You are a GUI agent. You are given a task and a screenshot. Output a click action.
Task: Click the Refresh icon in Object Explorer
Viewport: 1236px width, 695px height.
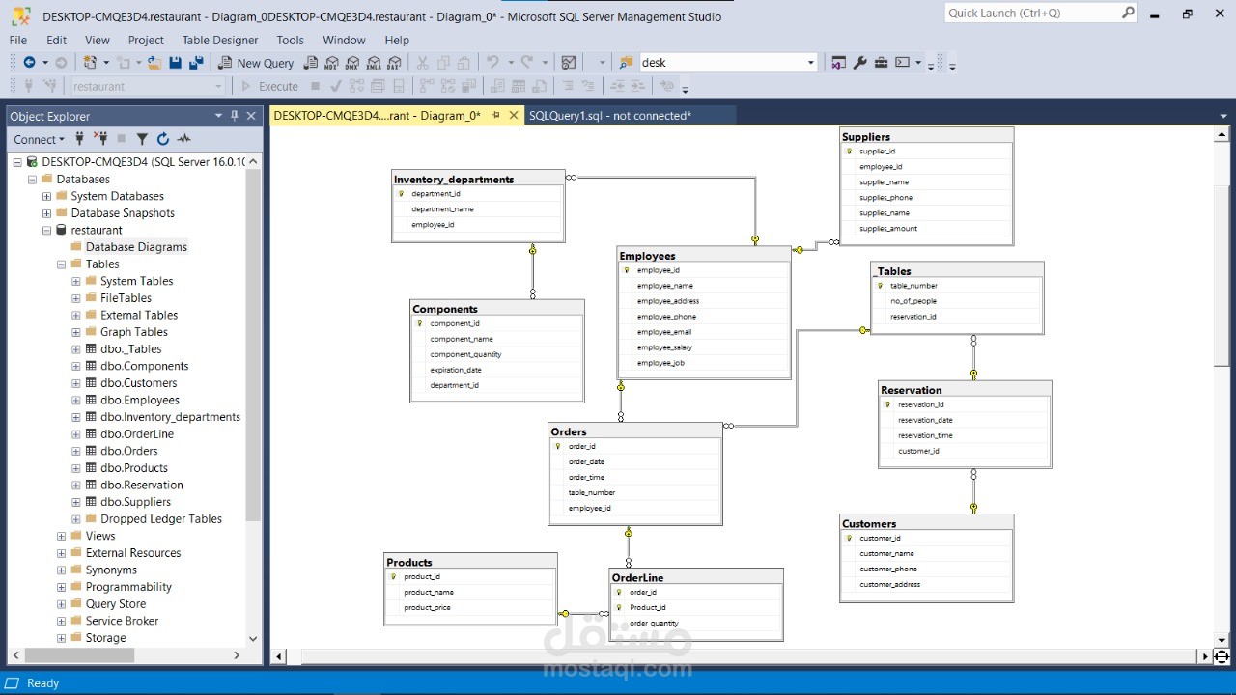(163, 139)
